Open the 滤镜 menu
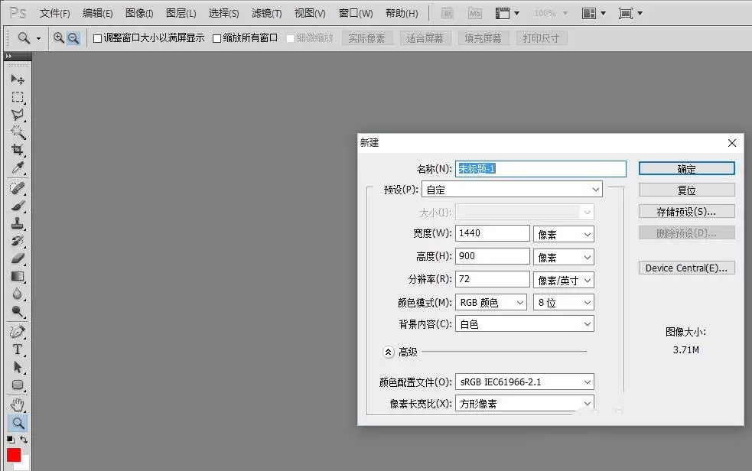This screenshot has width=752, height=471. [x=266, y=14]
